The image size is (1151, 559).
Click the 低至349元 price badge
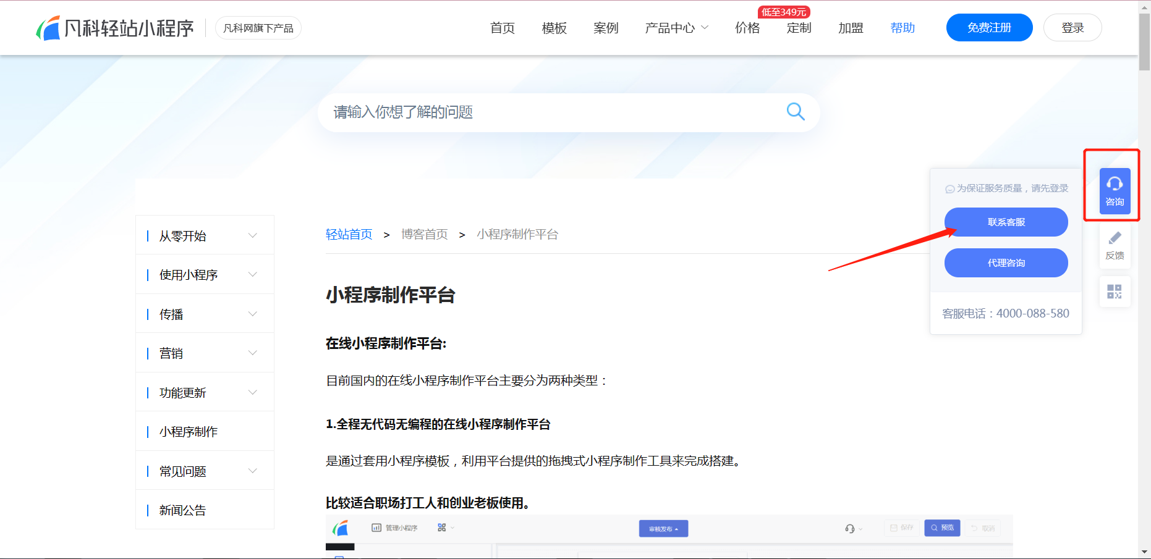[x=784, y=12]
